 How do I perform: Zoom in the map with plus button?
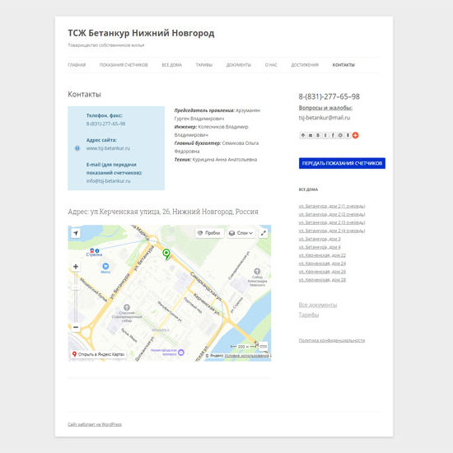[76, 266]
